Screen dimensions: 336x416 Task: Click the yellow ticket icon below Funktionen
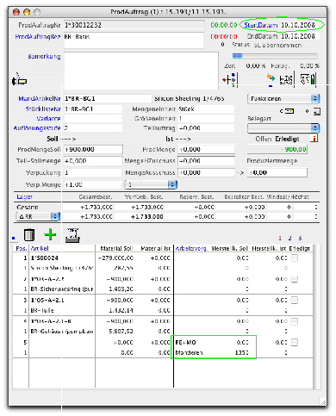click(x=289, y=111)
